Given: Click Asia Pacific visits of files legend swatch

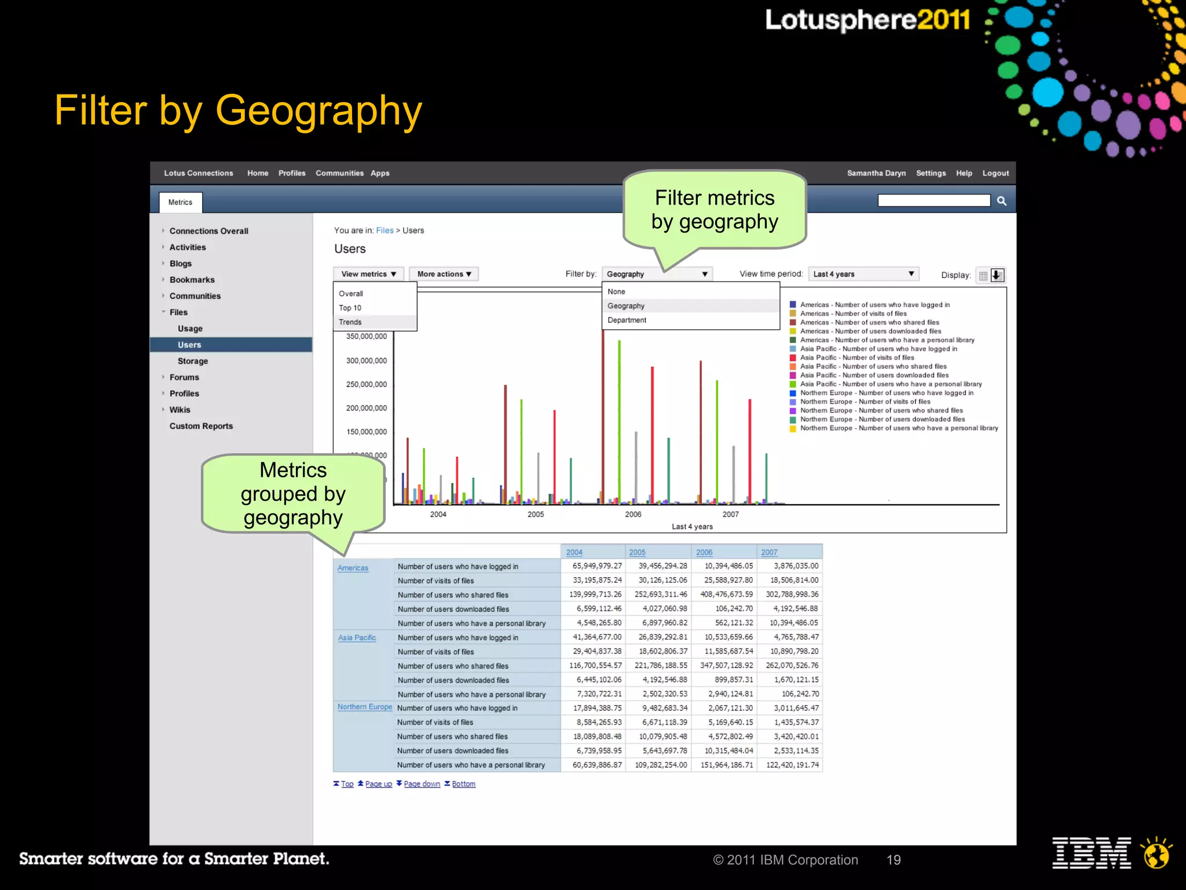Looking at the screenshot, I should (x=793, y=358).
